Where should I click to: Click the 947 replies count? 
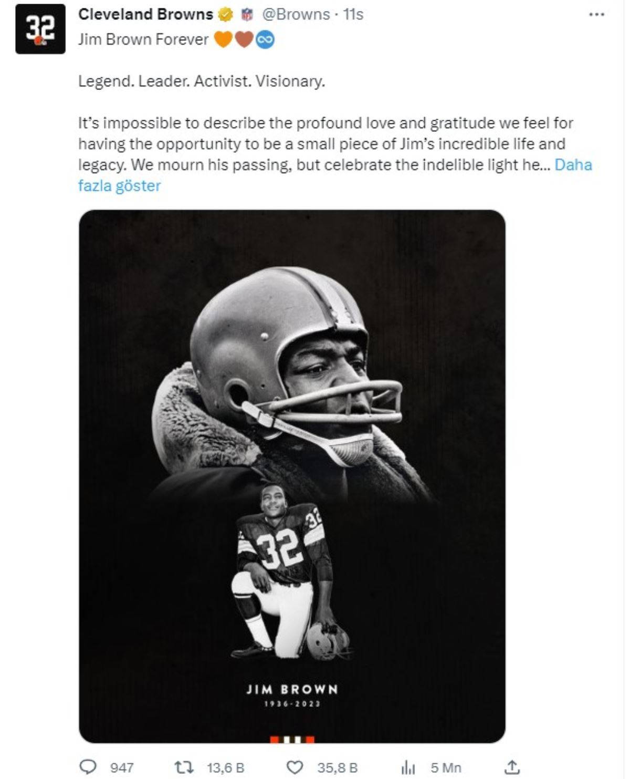(122, 767)
